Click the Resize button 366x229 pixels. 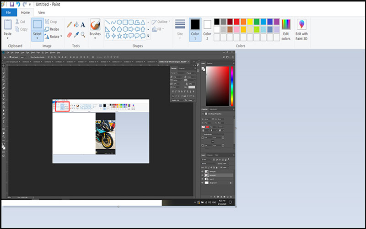pos(52,29)
